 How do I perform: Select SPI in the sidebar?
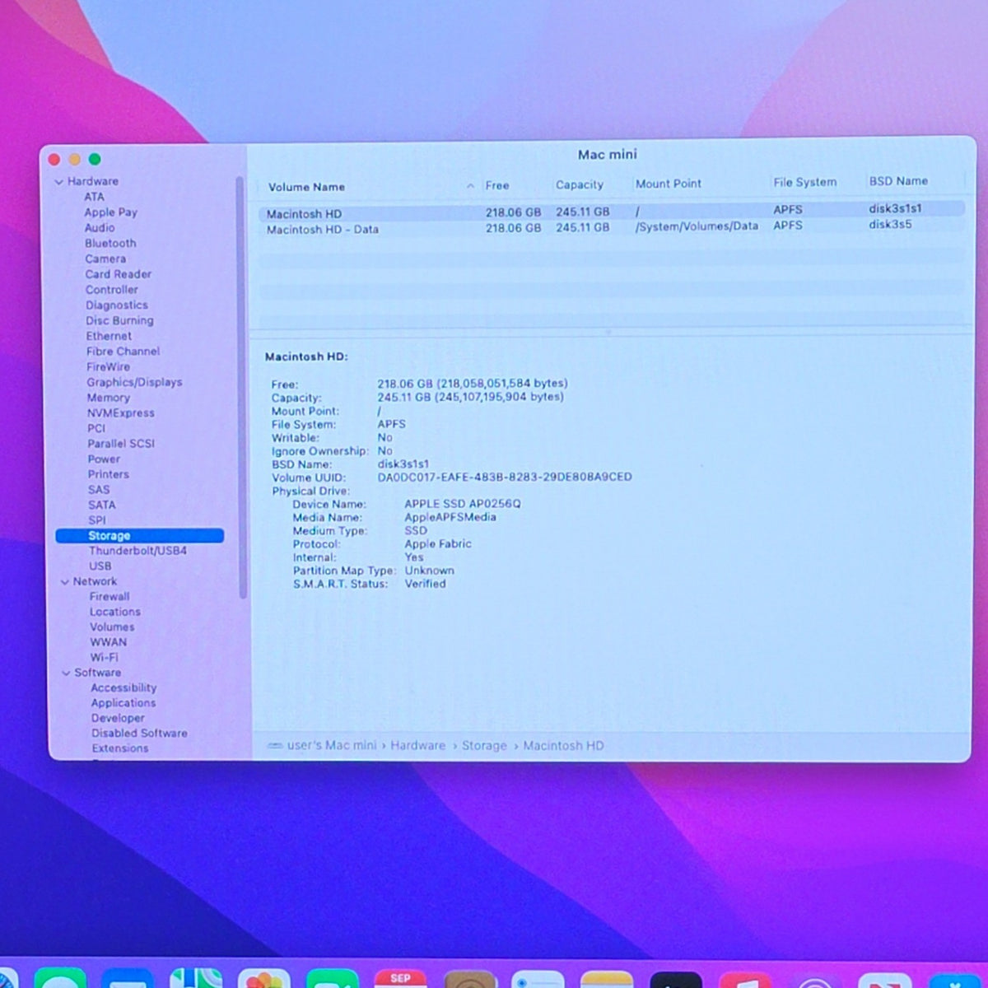(x=97, y=520)
